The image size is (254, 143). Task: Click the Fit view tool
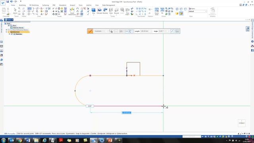click(162, 11)
